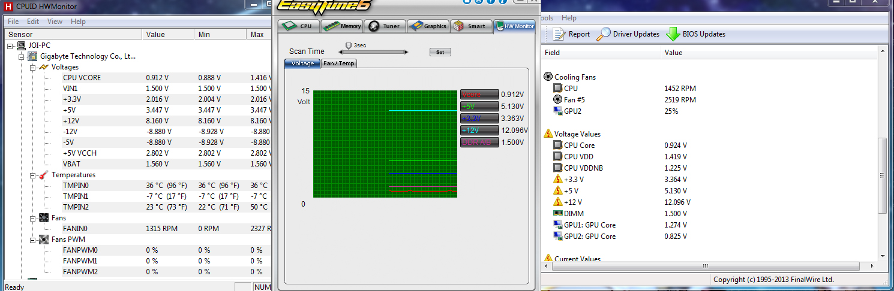894x291 pixels.
Task: Switch to the EasyTune6 Tuner tab
Action: point(385,26)
